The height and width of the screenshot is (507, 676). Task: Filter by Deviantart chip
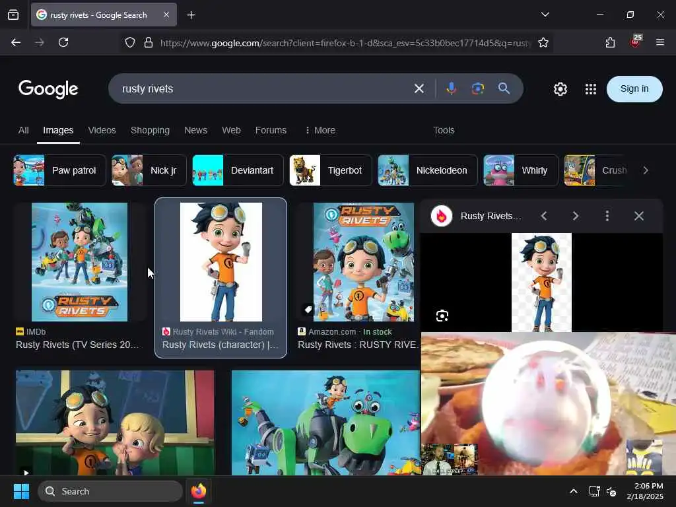point(238,170)
